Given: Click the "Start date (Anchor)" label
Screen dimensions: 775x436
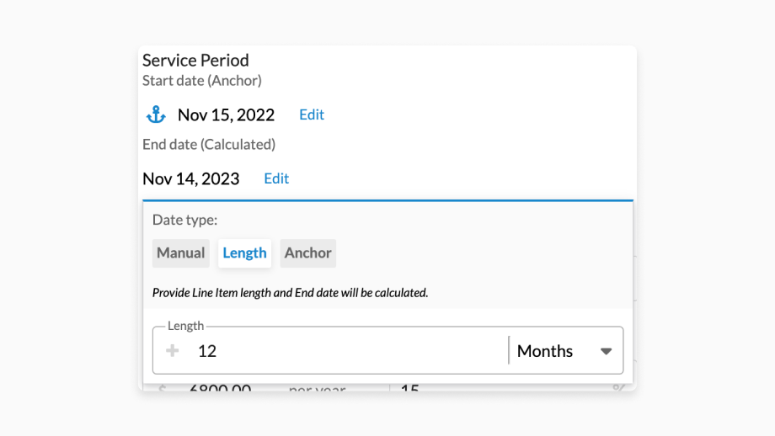Looking at the screenshot, I should tap(202, 81).
